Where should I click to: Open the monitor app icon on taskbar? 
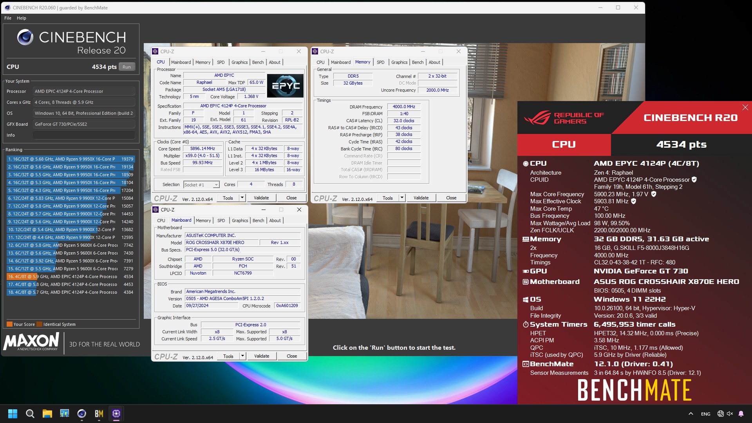coord(65,414)
